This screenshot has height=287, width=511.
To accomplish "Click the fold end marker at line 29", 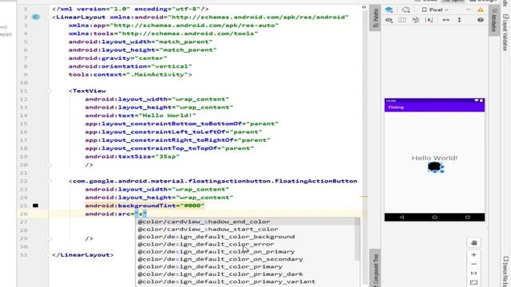I will (49, 238).
